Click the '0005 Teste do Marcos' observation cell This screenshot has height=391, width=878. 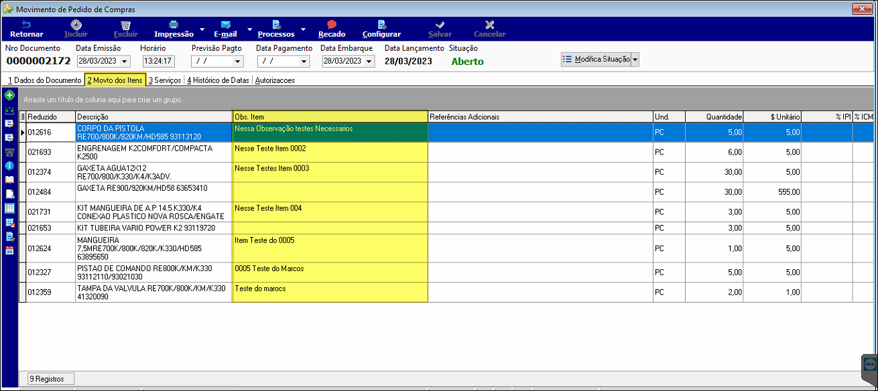pyautogui.click(x=330, y=272)
